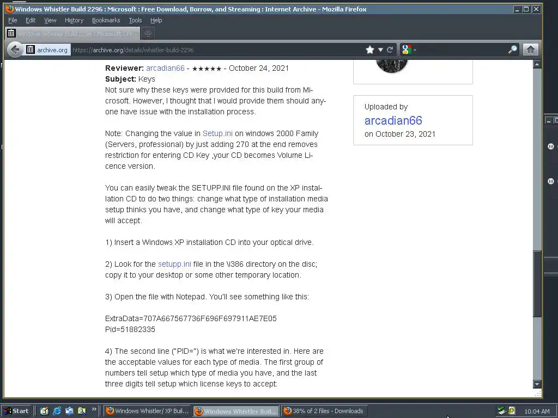This screenshot has height=418, width=558.
Task: Bookmark this page with the star icon
Action: click(370, 50)
